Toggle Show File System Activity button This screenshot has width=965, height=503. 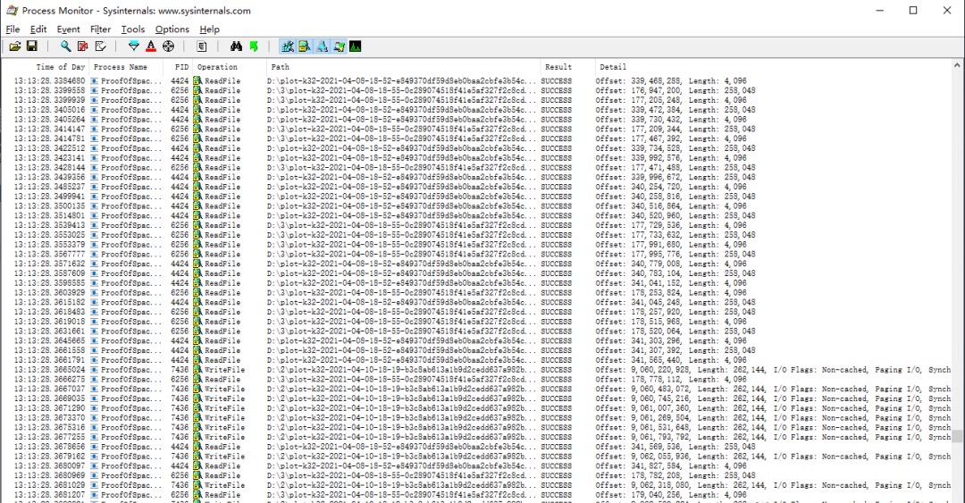point(304,46)
